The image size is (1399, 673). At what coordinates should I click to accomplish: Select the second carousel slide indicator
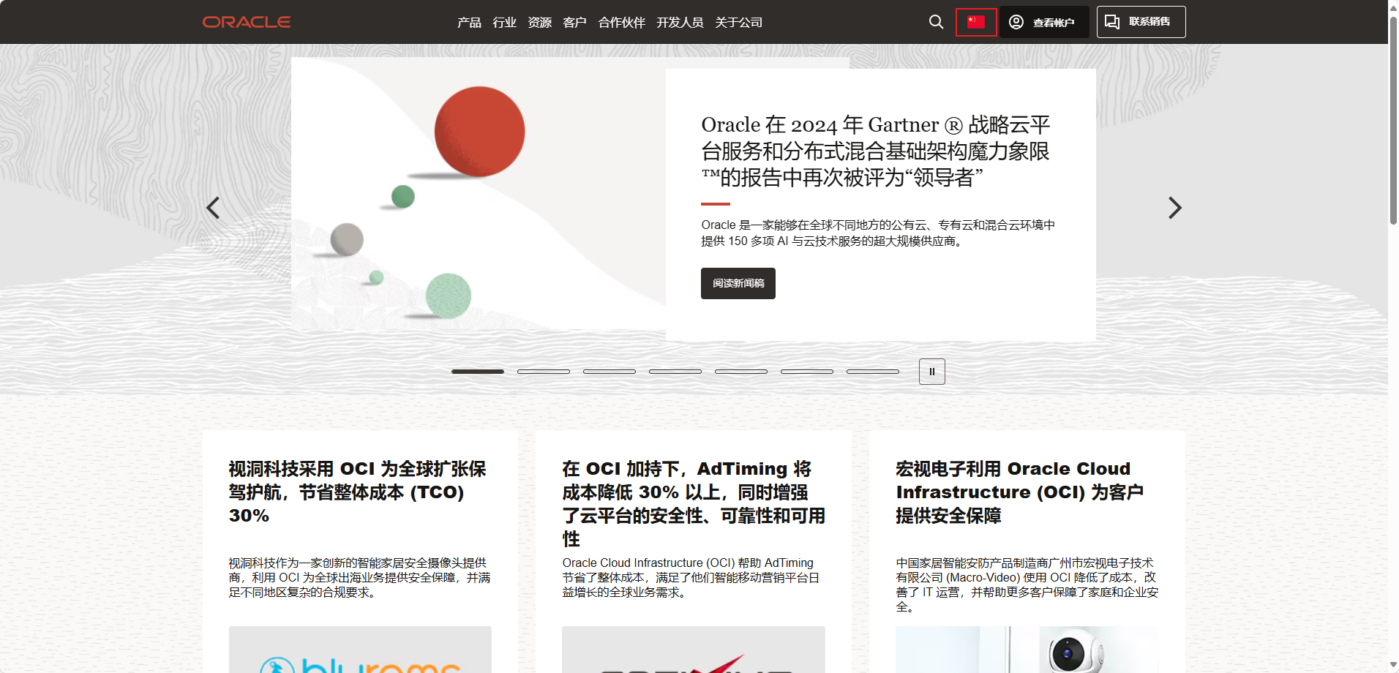544,372
